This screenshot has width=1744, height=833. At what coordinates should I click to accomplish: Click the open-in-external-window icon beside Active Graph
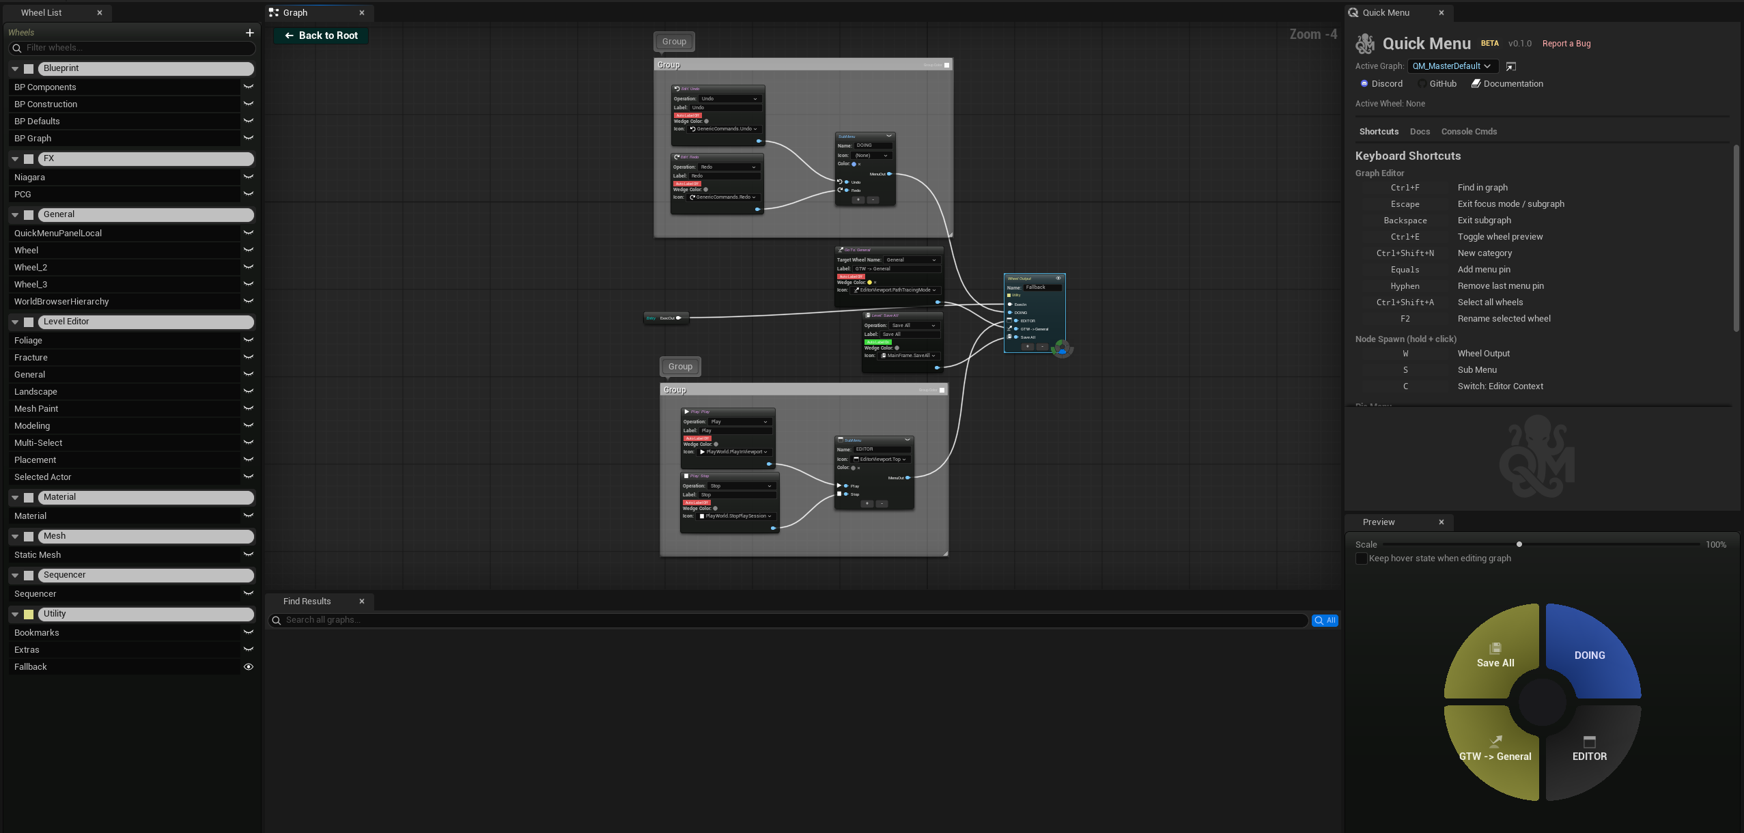[1511, 66]
